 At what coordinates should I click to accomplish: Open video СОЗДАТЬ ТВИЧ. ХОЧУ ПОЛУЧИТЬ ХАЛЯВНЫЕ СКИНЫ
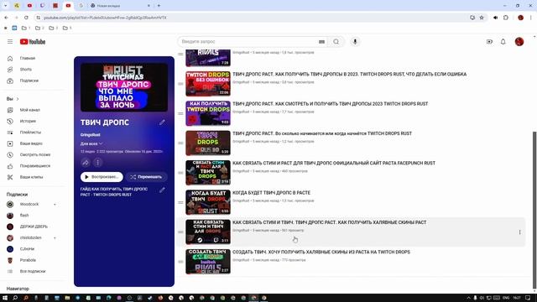click(x=321, y=252)
